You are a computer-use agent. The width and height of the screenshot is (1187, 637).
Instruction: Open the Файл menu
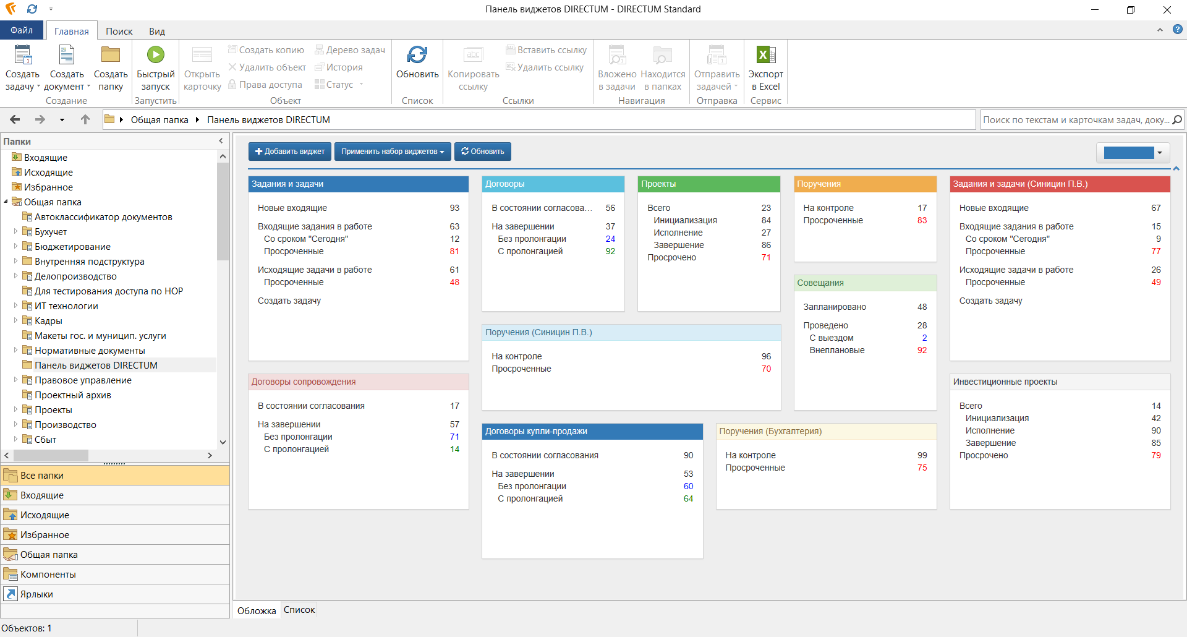click(x=22, y=30)
